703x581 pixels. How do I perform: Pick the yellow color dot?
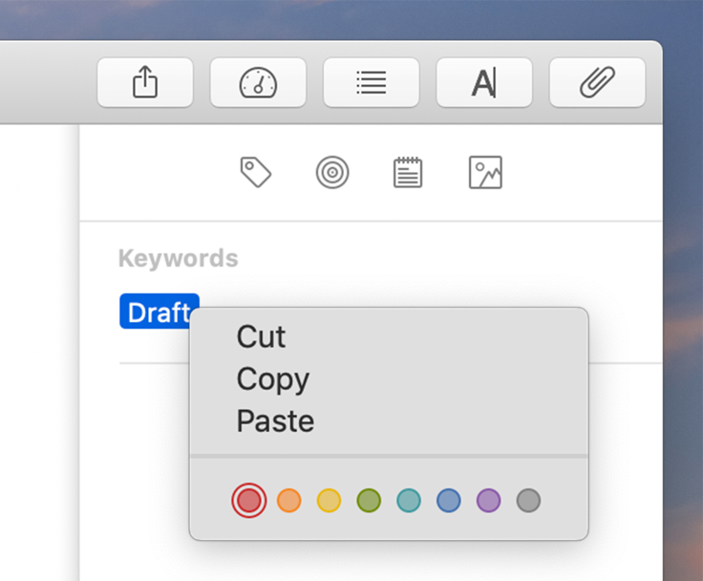(330, 500)
